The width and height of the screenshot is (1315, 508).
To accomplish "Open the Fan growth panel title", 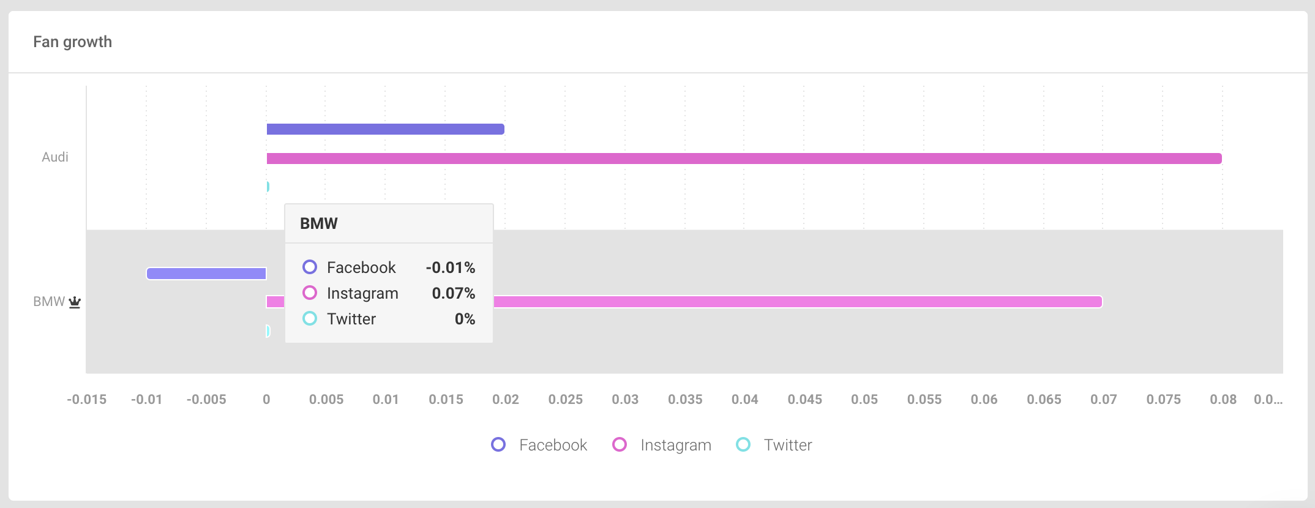I will tap(73, 42).
